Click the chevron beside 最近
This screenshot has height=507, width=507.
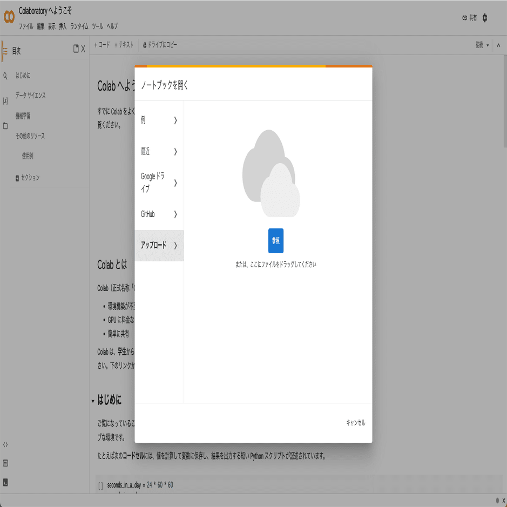click(175, 152)
